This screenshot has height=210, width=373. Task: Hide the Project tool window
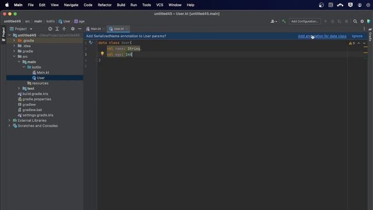[80, 29]
